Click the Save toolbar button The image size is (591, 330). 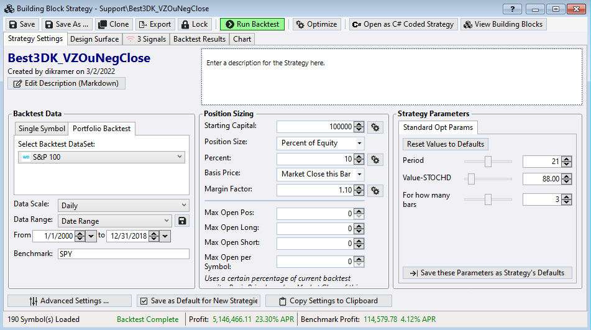(22, 24)
